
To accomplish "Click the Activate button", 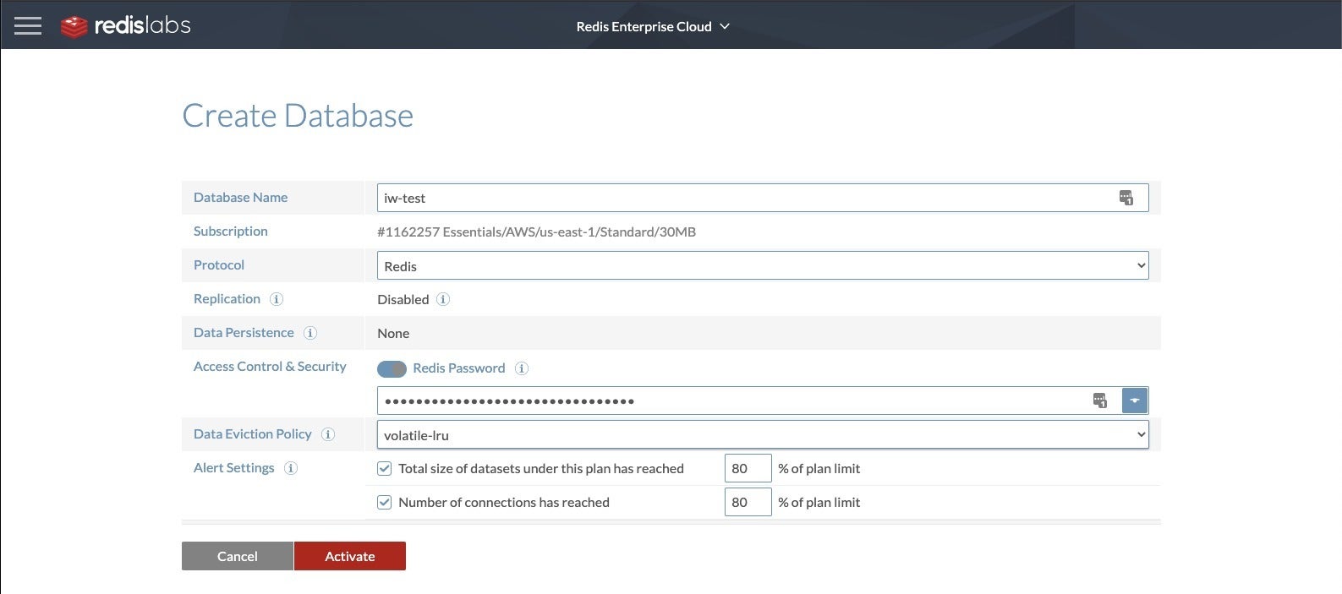I will (350, 556).
